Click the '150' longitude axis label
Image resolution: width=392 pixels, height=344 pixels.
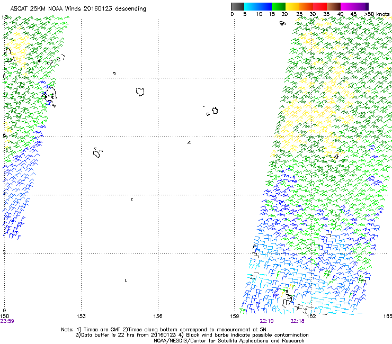(4, 316)
